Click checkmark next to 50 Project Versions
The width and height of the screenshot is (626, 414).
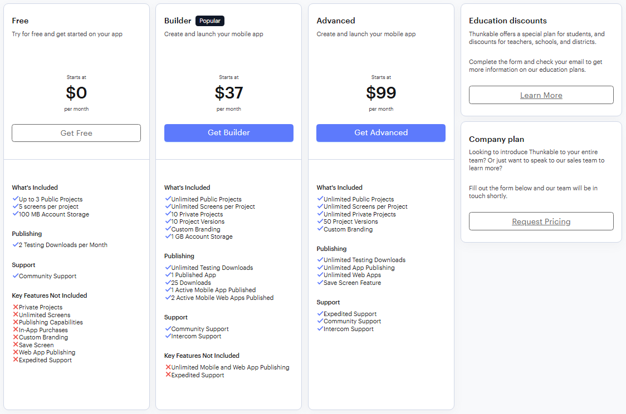320,221
